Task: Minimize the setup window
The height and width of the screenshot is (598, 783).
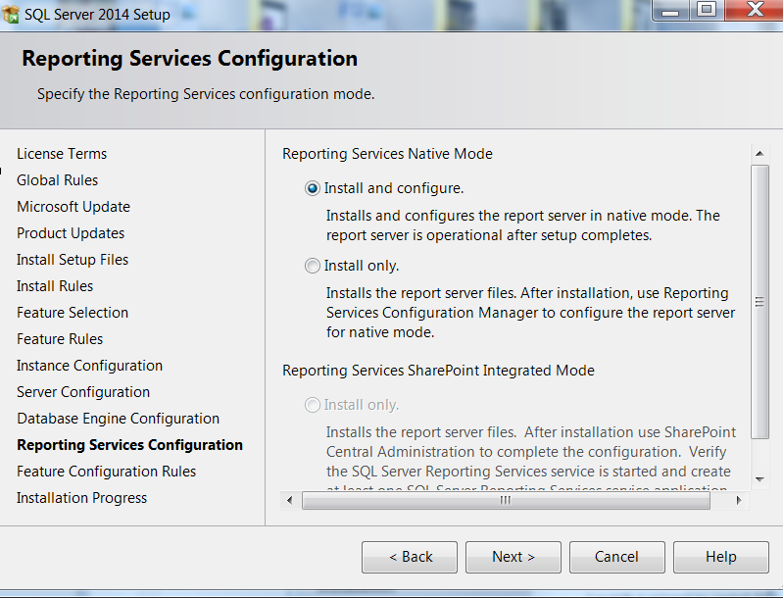Action: tap(669, 11)
